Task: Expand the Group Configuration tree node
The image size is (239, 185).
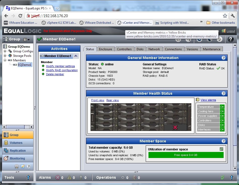Action: tap(5, 51)
